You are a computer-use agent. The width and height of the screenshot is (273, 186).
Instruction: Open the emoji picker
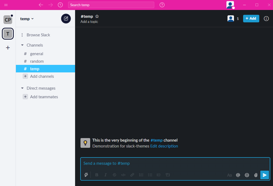pyautogui.click(x=247, y=175)
